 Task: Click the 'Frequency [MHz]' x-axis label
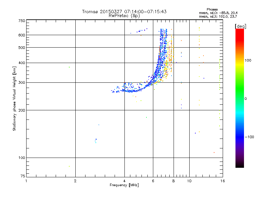point(124,185)
